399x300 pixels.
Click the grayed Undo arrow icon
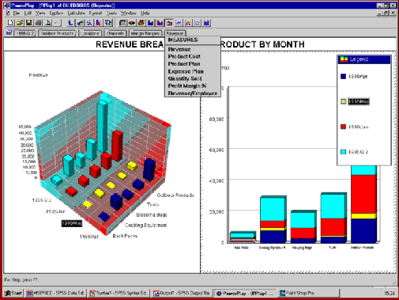[x=57, y=23]
